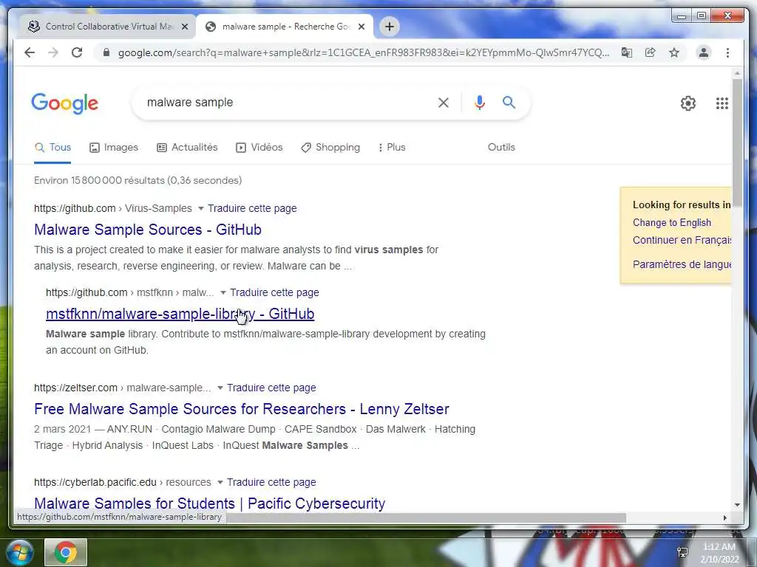
Task: Share this page via address bar icon
Action: [651, 52]
